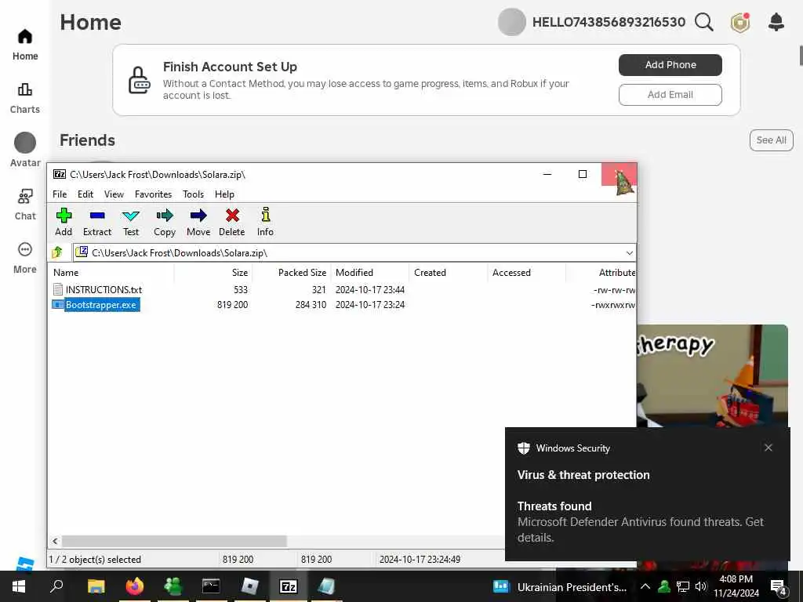Open the 7-Zip Favorites menu
This screenshot has width=803, height=602.
click(153, 194)
